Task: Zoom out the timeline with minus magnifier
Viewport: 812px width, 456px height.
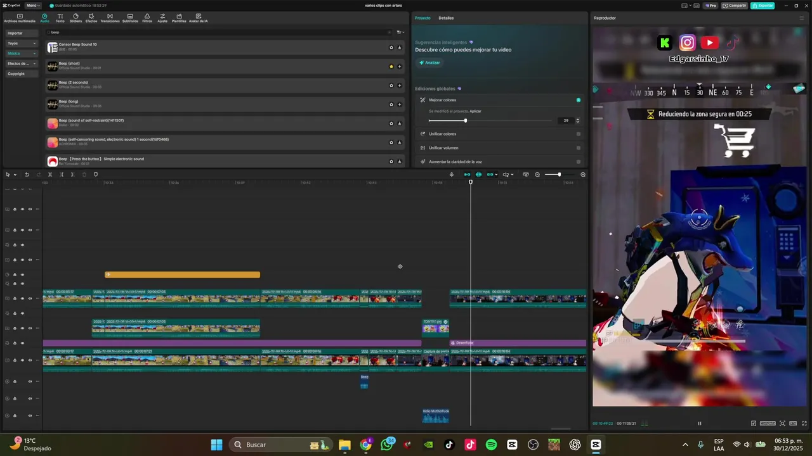Action: click(x=537, y=175)
